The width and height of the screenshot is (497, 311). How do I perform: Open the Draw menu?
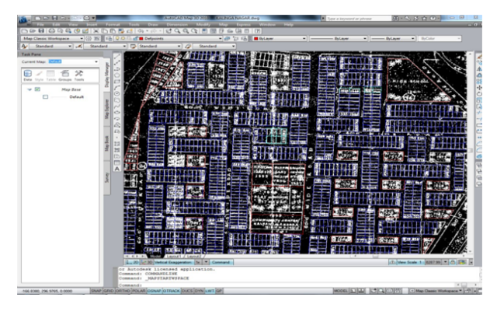[153, 24]
